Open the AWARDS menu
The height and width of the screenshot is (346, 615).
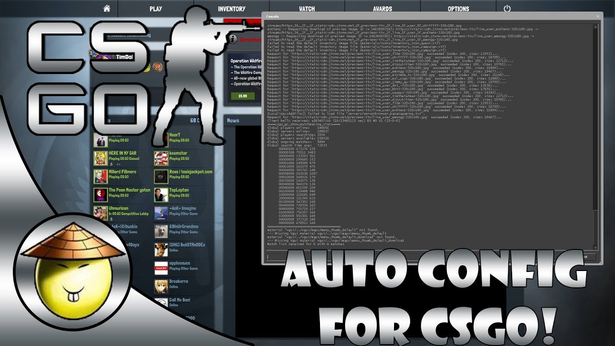(x=382, y=9)
